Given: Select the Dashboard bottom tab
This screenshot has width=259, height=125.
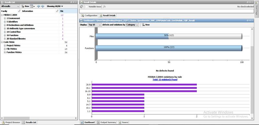Looking at the screenshot, I should [88, 122].
